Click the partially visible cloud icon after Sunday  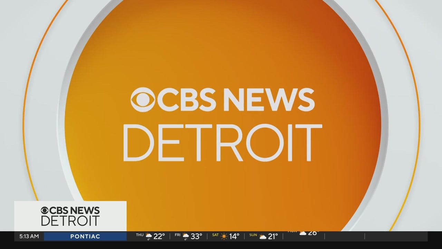pyautogui.click(x=303, y=233)
